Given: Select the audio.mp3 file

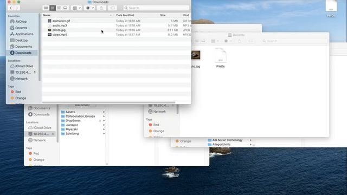Looking at the screenshot, I should point(60,25).
